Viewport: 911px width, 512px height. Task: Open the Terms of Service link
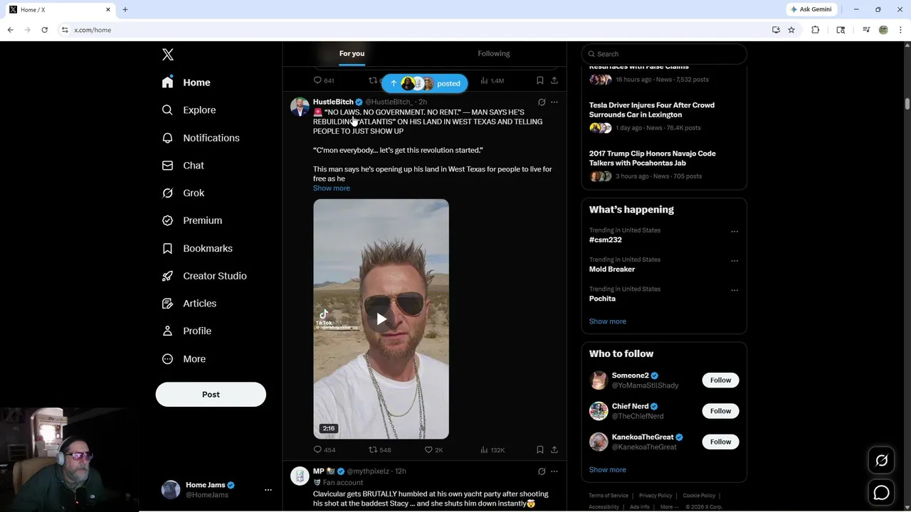pos(609,496)
